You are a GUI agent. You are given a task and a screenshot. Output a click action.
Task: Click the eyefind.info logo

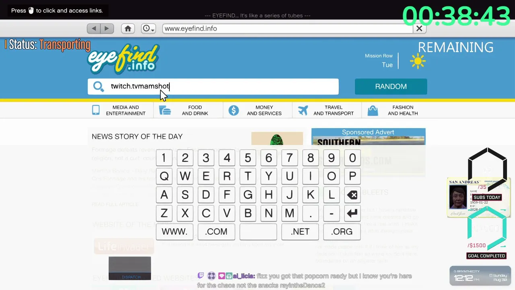[124, 59]
